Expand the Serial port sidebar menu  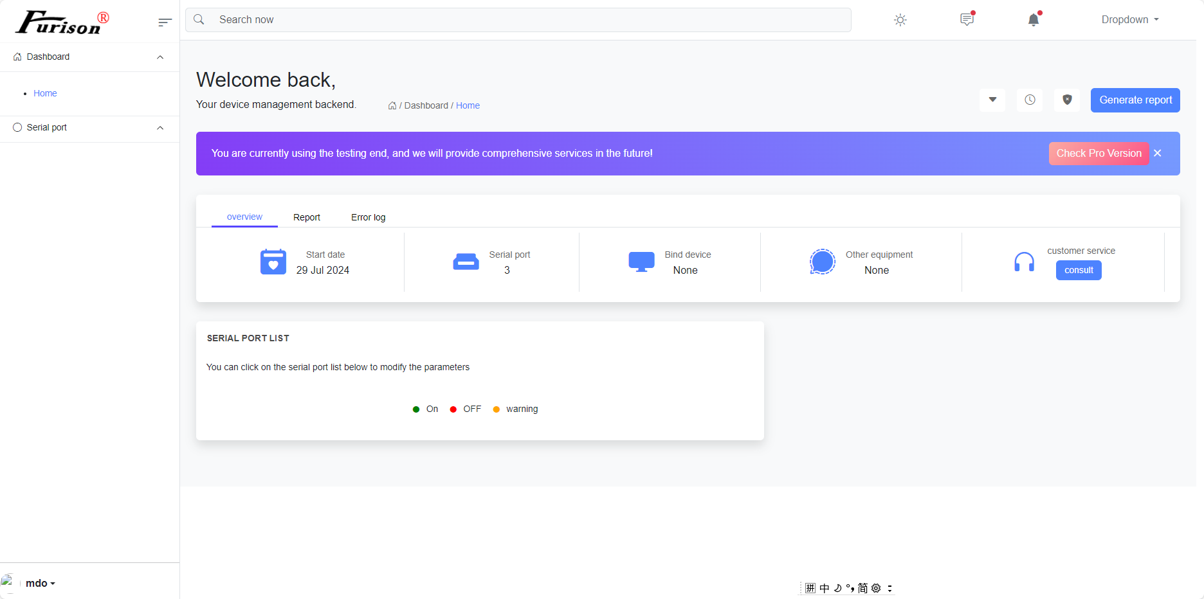pos(89,128)
